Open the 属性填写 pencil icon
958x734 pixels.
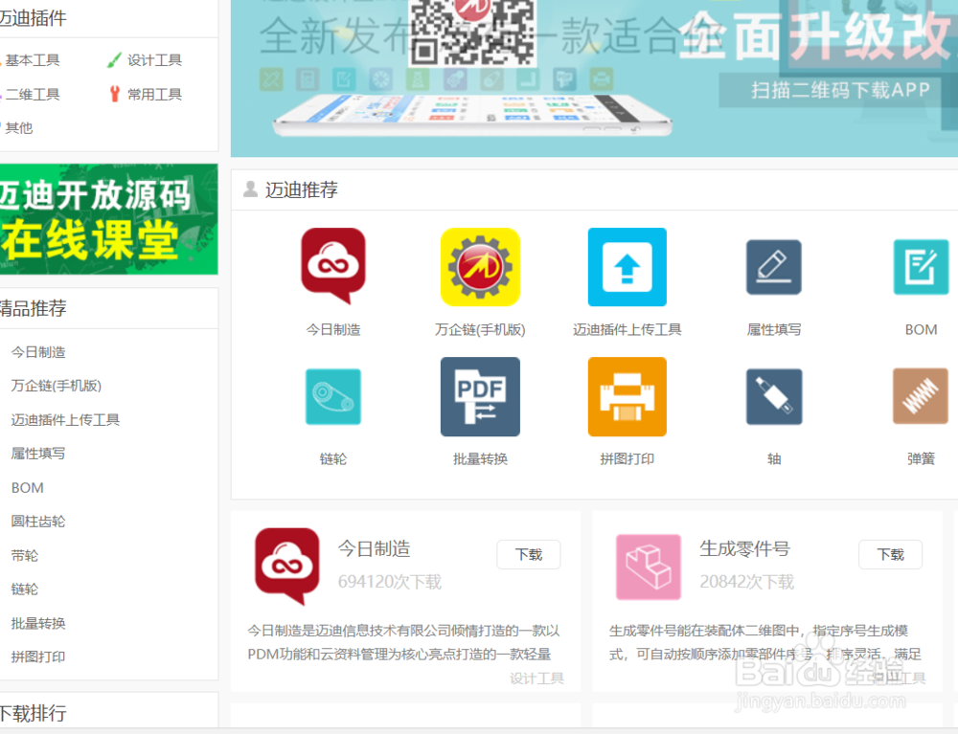773,267
